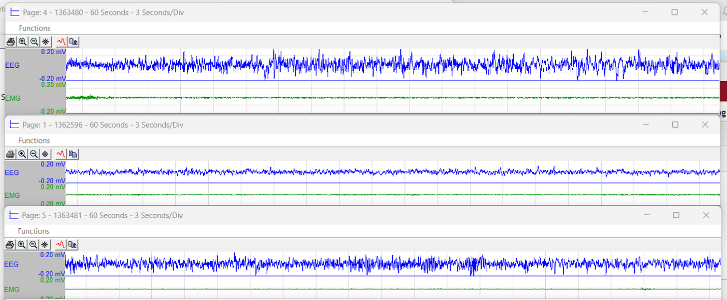Close the Page 1 window
The height and width of the screenshot is (300, 727).
tap(705, 125)
